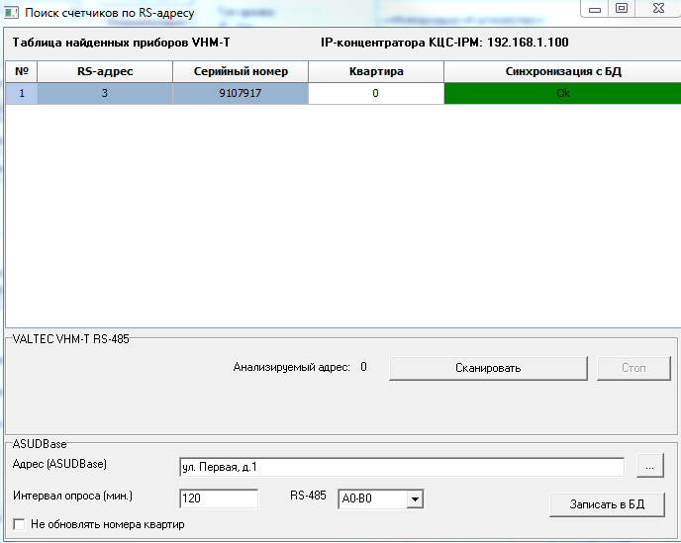
Task: Click the green 'Ok' sync status cell
Action: pyautogui.click(x=562, y=93)
